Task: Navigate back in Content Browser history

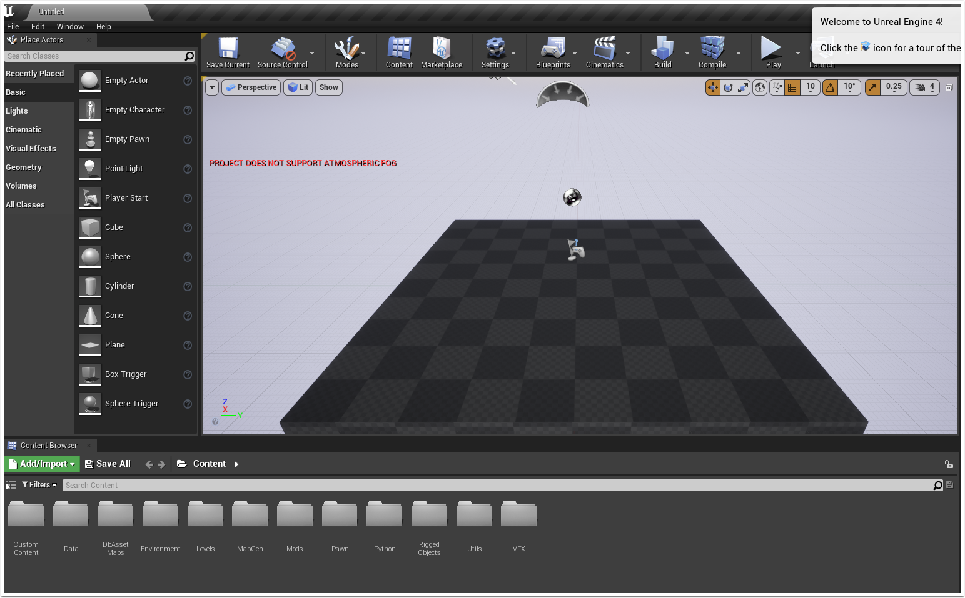Action: click(149, 464)
